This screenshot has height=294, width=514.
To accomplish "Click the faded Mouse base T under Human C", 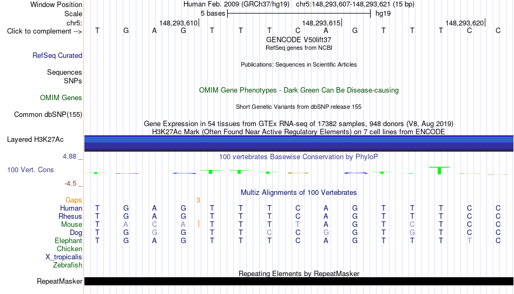I will tap(298, 225).
